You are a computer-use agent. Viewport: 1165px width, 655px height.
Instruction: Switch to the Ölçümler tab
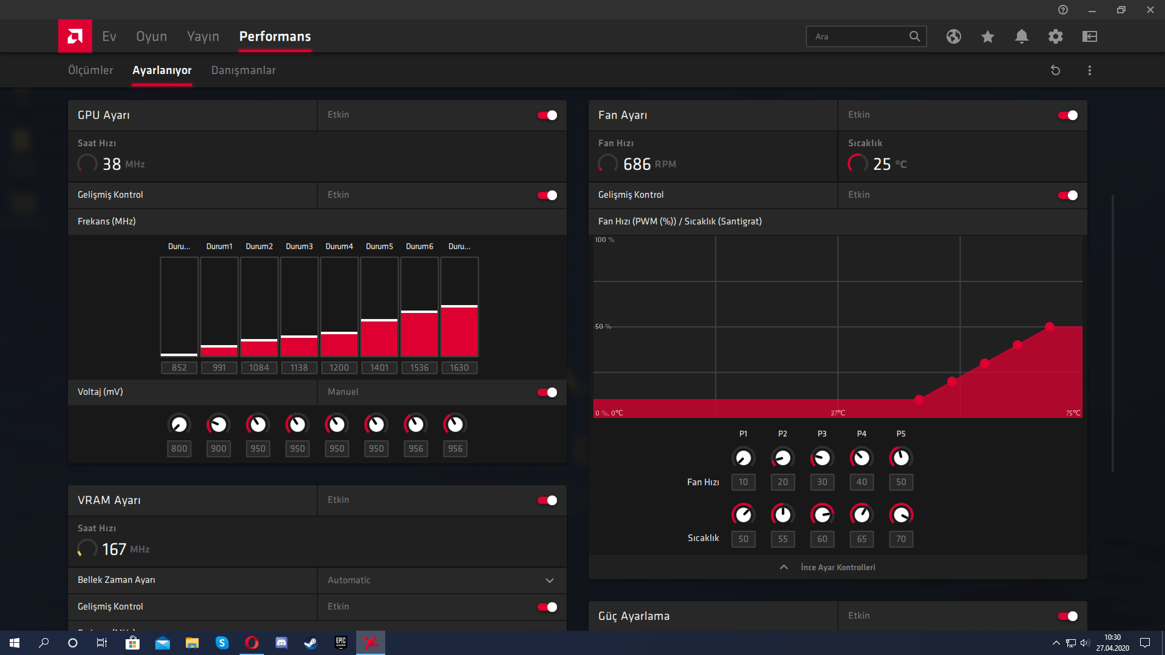pyautogui.click(x=90, y=70)
